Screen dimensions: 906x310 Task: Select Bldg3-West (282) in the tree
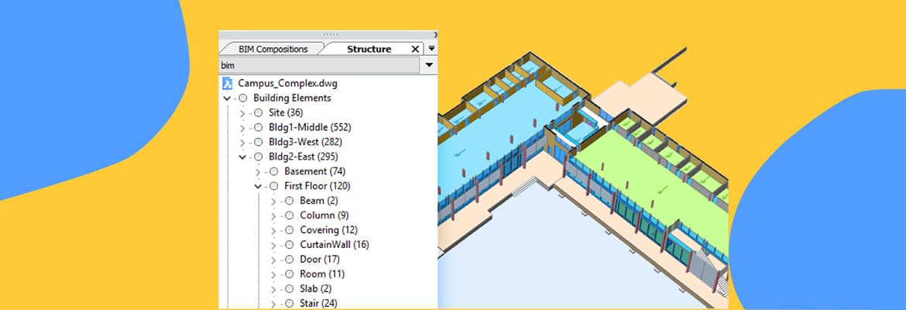click(x=305, y=143)
